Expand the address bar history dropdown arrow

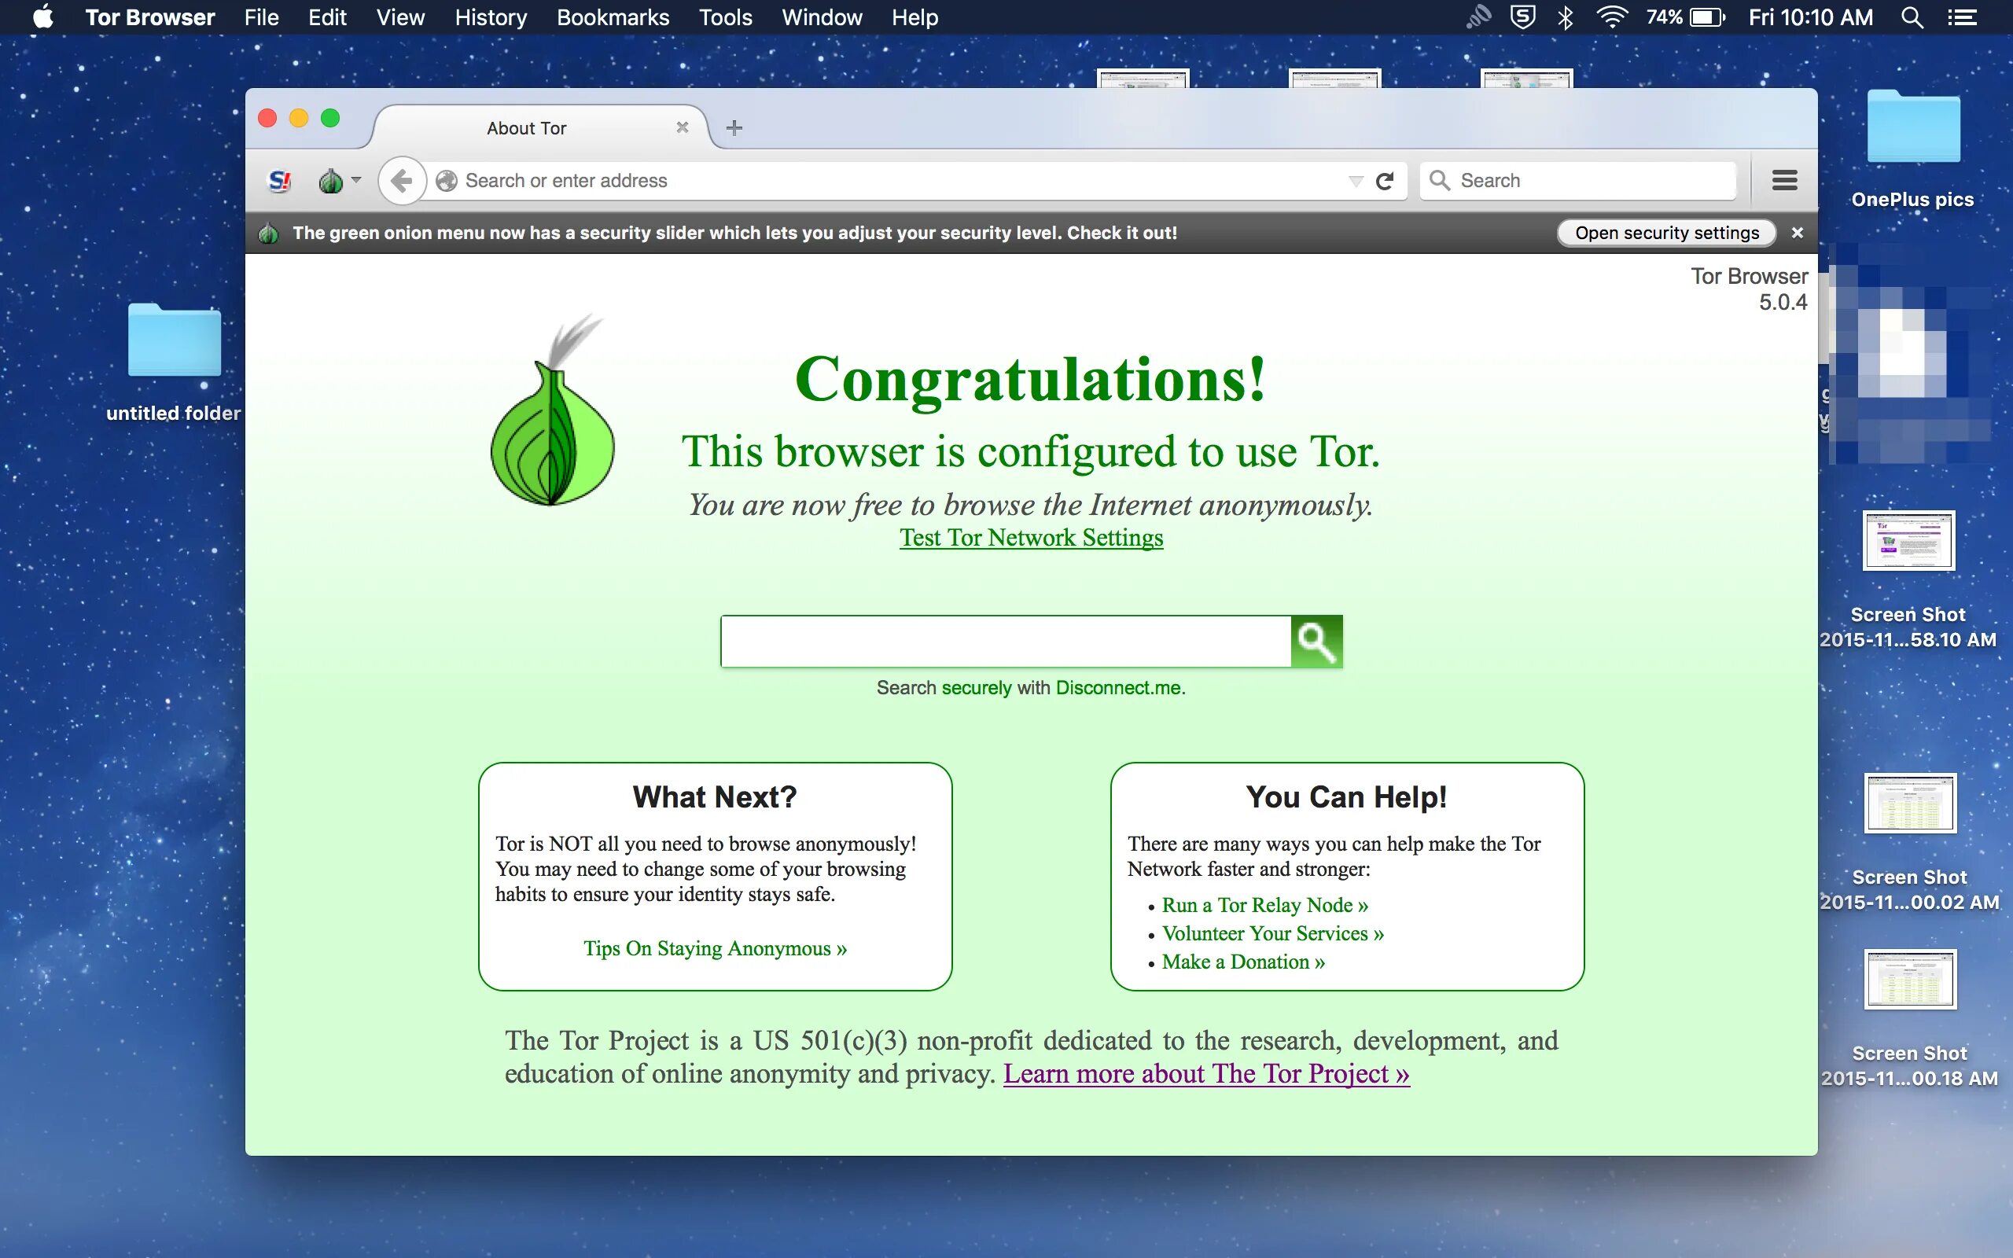pyautogui.click(x=1355, y=181)
